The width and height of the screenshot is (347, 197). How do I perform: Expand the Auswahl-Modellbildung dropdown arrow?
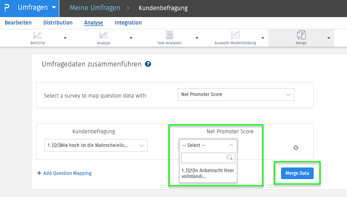point(263,38)
